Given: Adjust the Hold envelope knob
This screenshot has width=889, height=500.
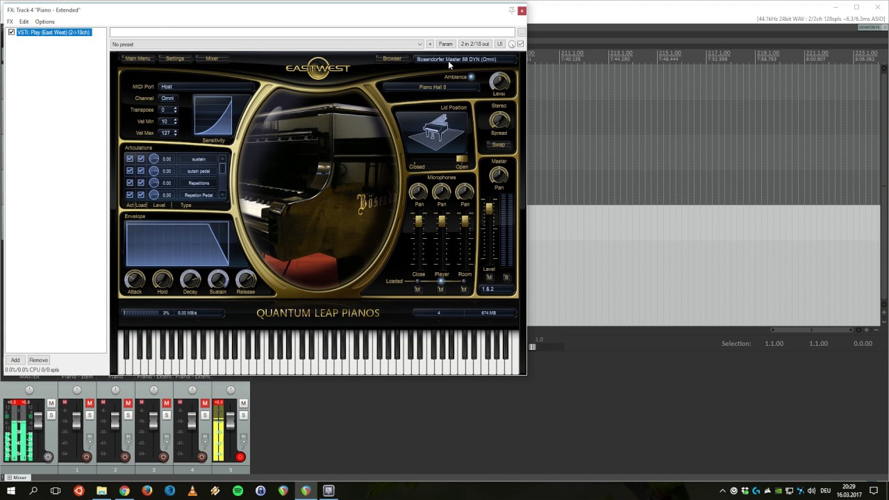Looking at the screenshot, I should point(163,279).
